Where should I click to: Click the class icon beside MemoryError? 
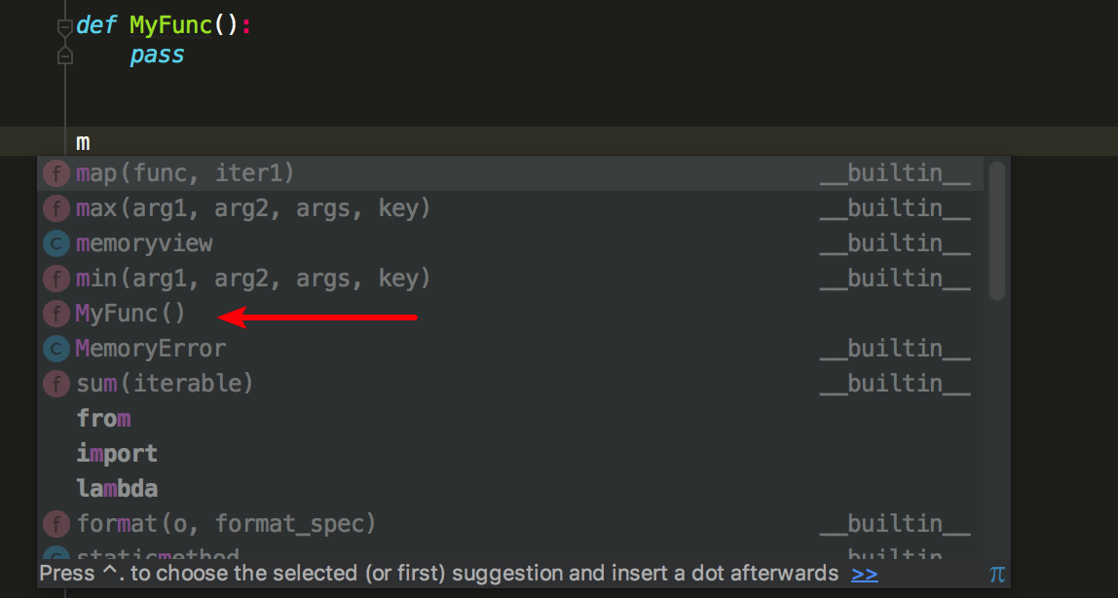coord(56,349)
